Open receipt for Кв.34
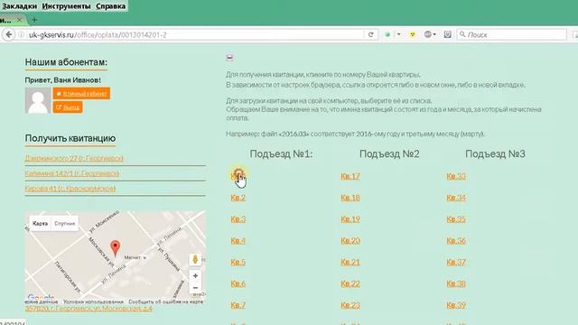The image size is (578, 325). click(x=456, y=198)
